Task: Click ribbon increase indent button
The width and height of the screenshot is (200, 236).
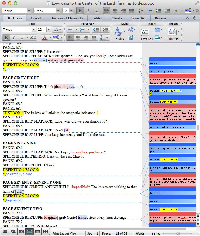Action: tap(105, 30)
